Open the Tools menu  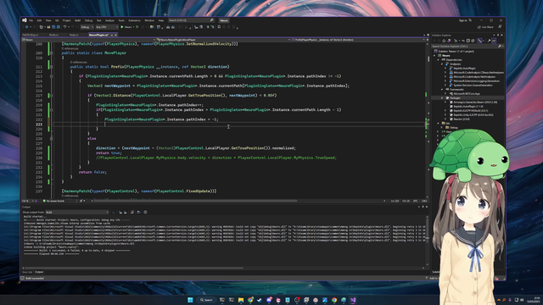(121, 20)
